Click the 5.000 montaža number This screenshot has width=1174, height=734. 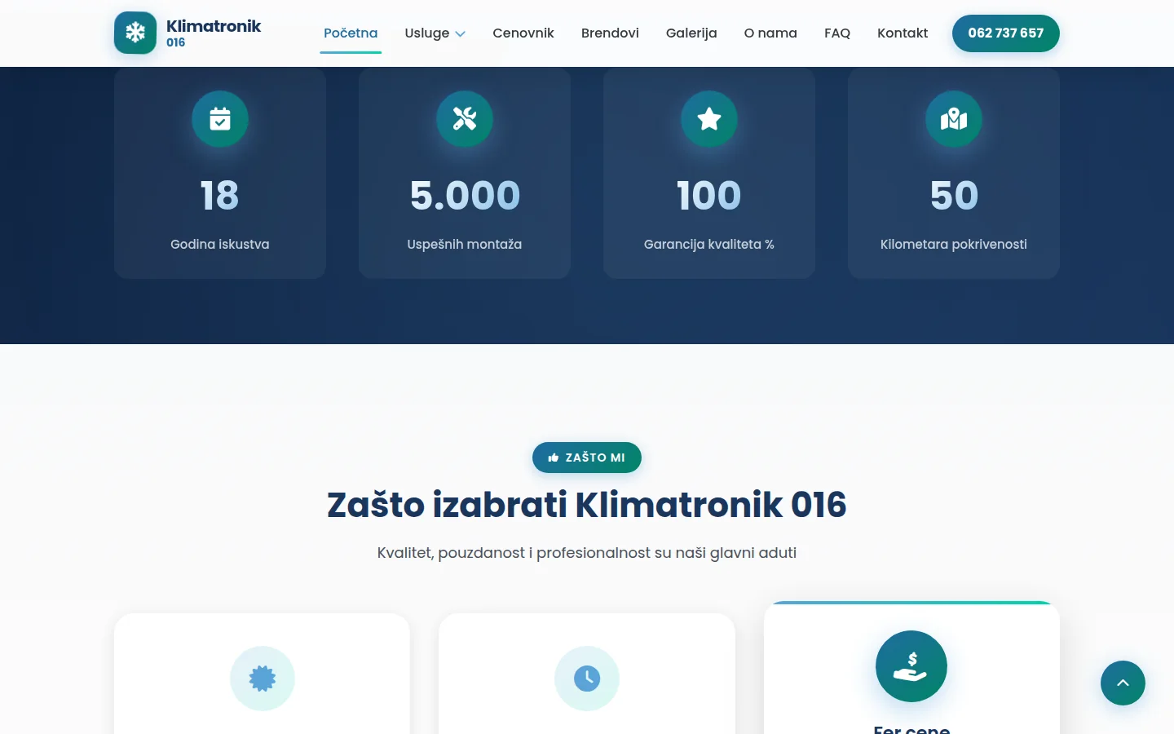click(465, 196)
